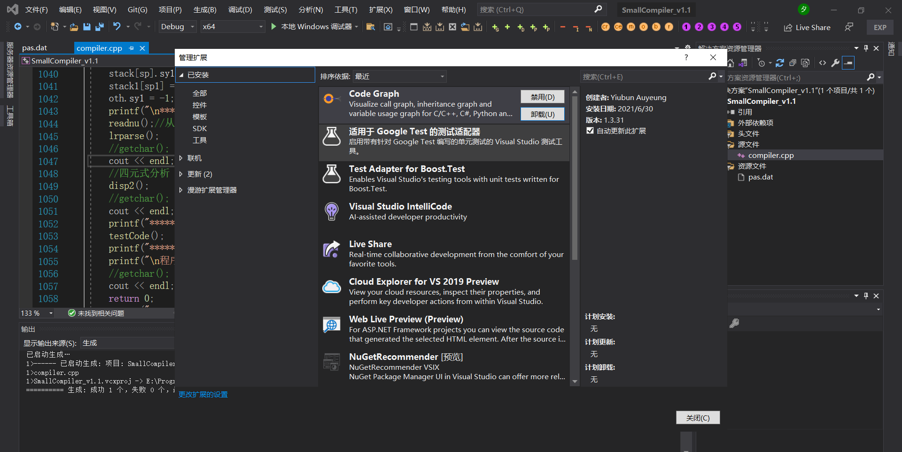Image resolution: width=902 pixels, height=452 pixels.
Task: Toggle the lower right panel auto-hide pin
Action: click(x=866, y=296)
